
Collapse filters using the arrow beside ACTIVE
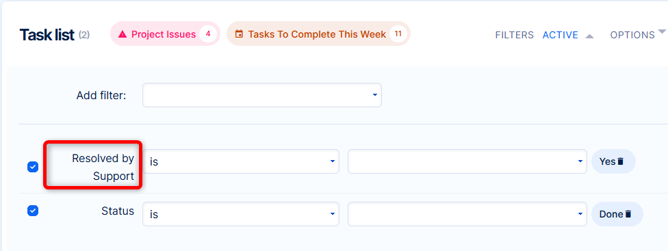(x=589, y=36)
